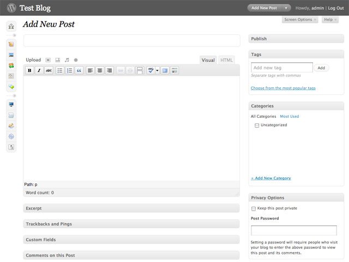Screen dimensions: 349x262
Task: Click the Add Video upload icon
Action: [58, 60]
